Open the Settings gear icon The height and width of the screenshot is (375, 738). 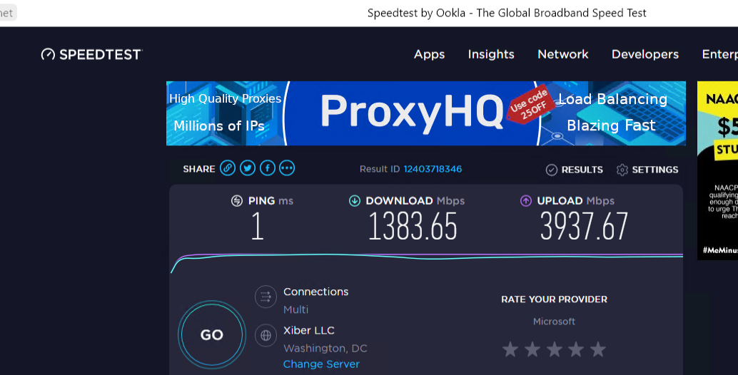[622, 170]
